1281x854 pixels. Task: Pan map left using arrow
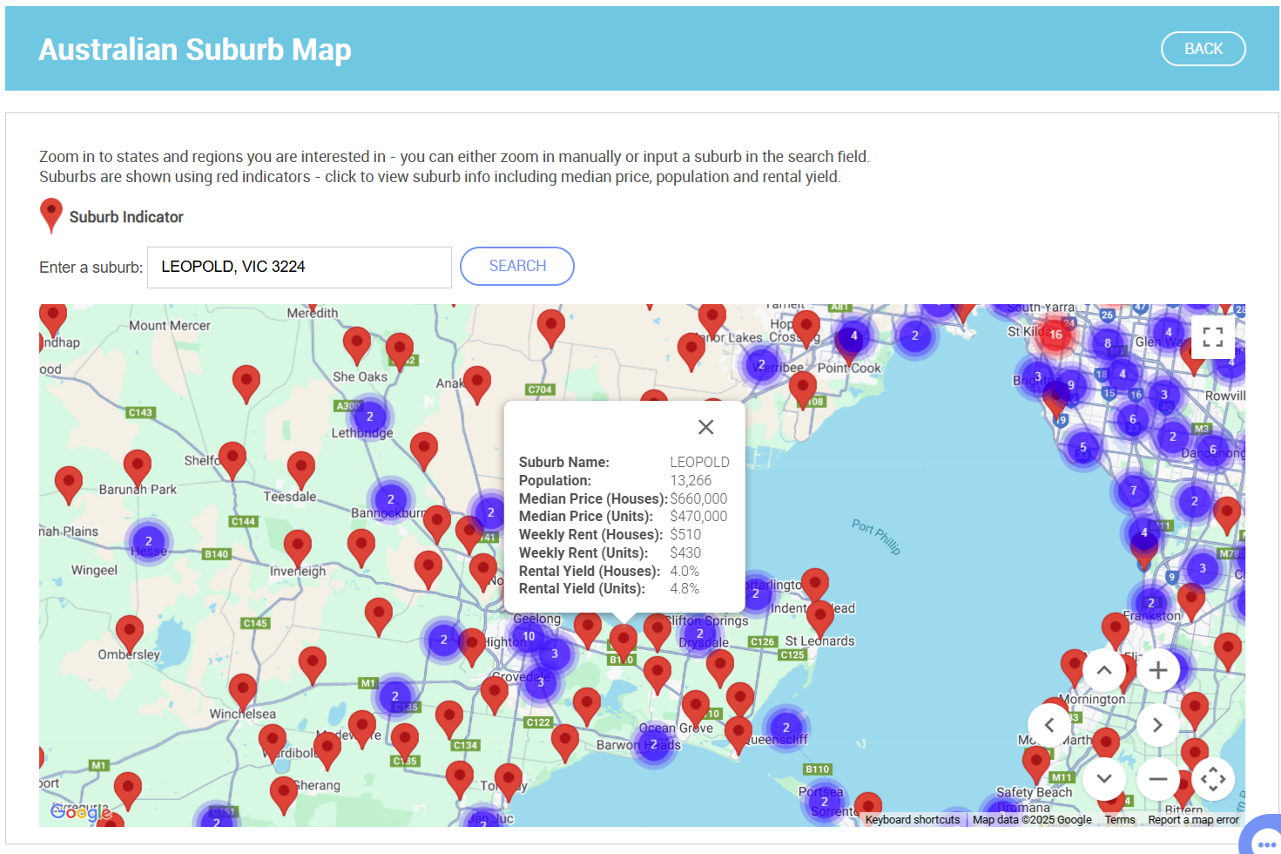[1049, 725]
